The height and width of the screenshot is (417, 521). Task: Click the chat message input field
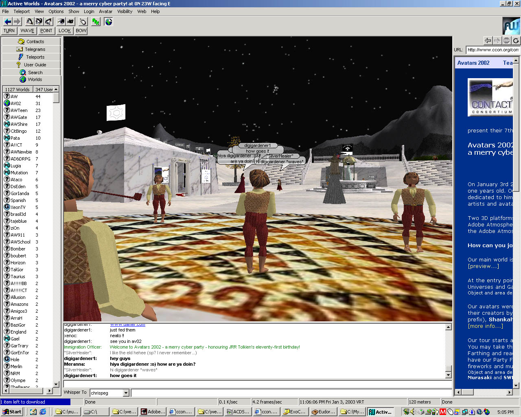tap(257, 384)
